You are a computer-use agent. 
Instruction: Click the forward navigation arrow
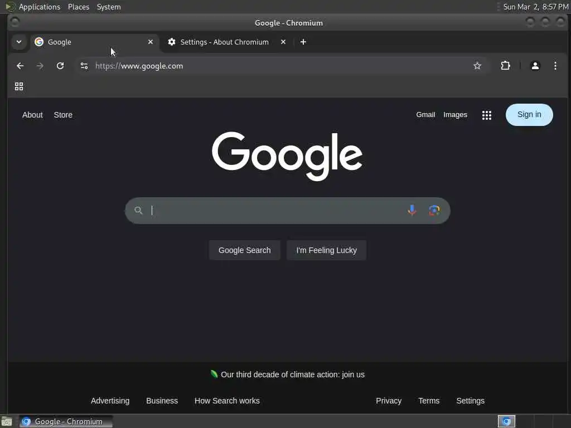pos(40,66)
